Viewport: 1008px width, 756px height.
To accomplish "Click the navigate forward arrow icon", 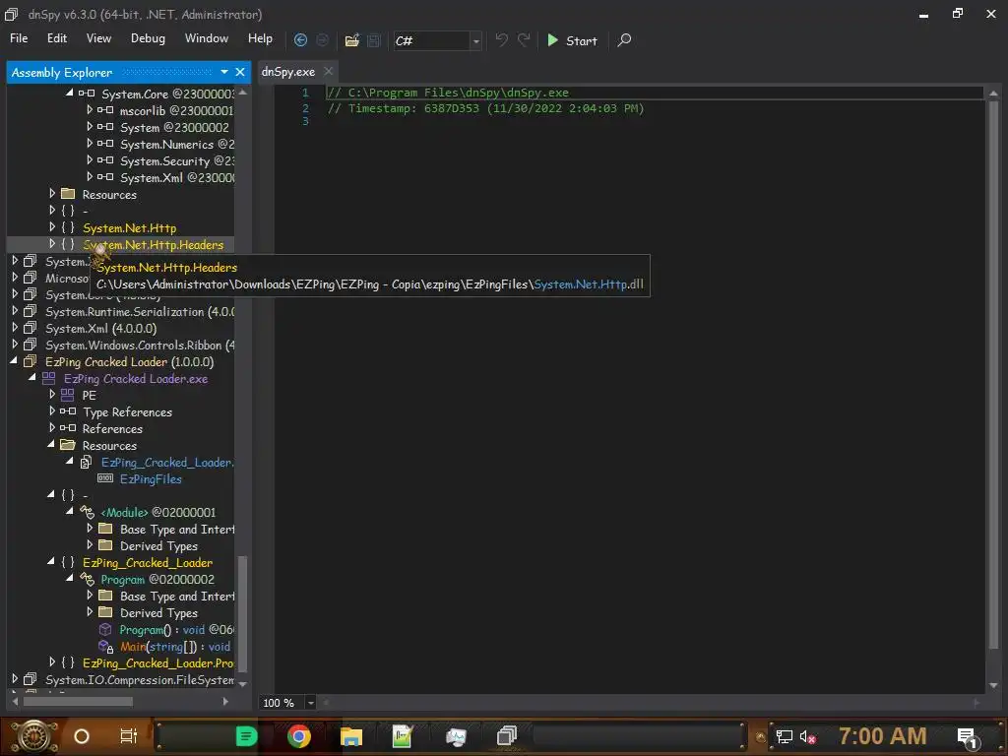I will coord(323,40).
